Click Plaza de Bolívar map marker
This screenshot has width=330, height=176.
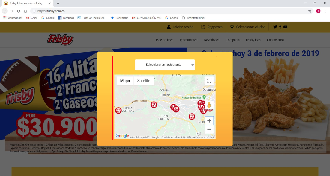pos(204,97)
